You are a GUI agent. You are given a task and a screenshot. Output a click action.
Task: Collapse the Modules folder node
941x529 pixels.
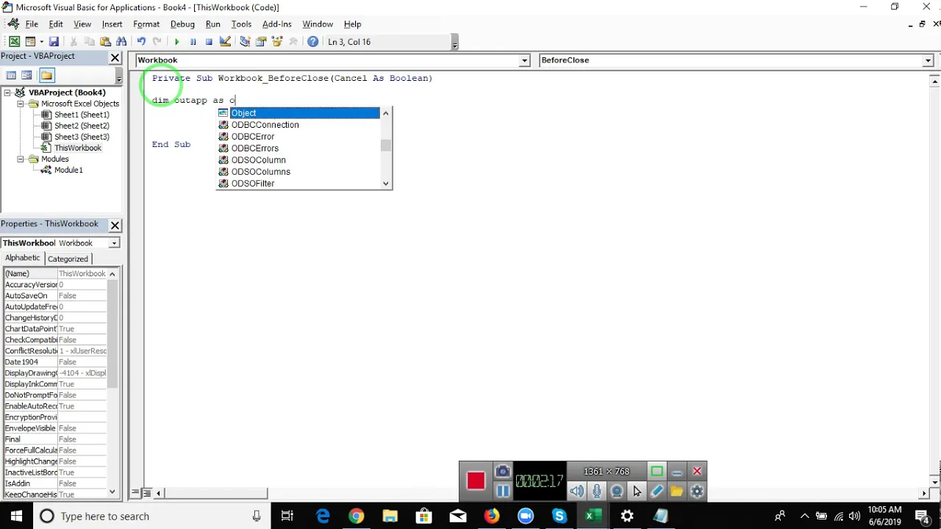point(22,159)
